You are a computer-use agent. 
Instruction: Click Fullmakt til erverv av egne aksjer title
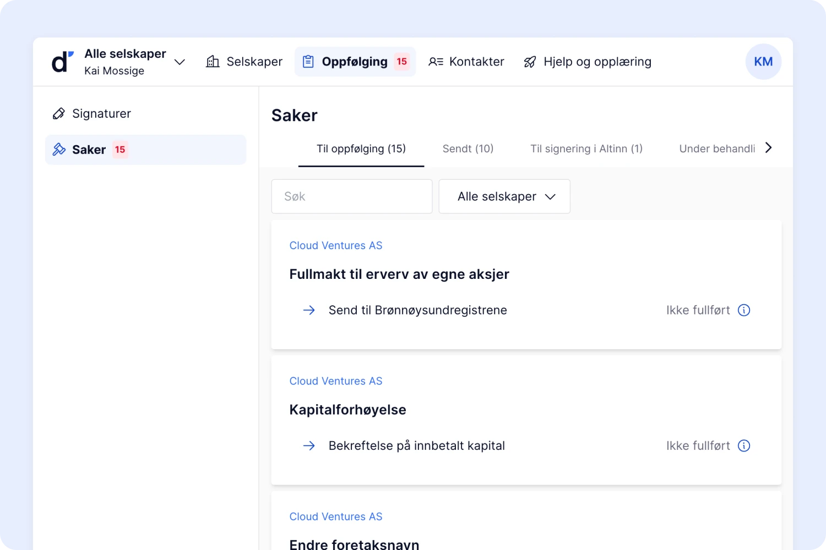pyautogui.click(x=399, y=274)
